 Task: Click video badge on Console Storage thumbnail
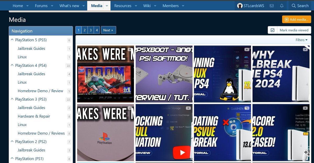point(188,108)
